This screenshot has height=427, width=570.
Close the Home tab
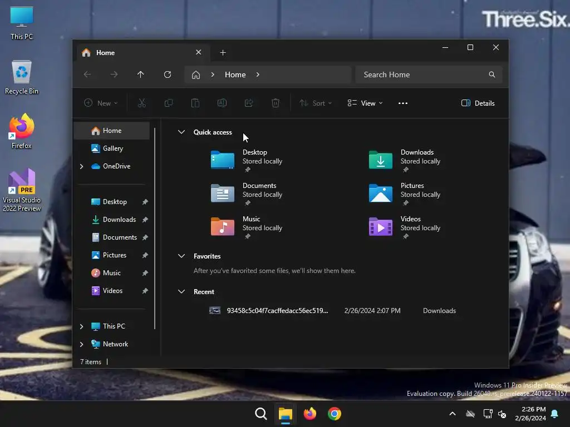199,52
